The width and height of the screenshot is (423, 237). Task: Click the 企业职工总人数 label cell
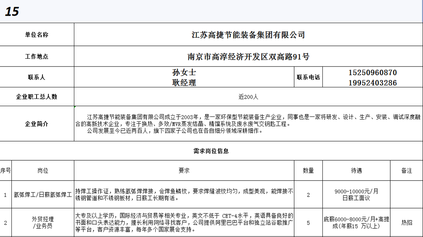37,96
